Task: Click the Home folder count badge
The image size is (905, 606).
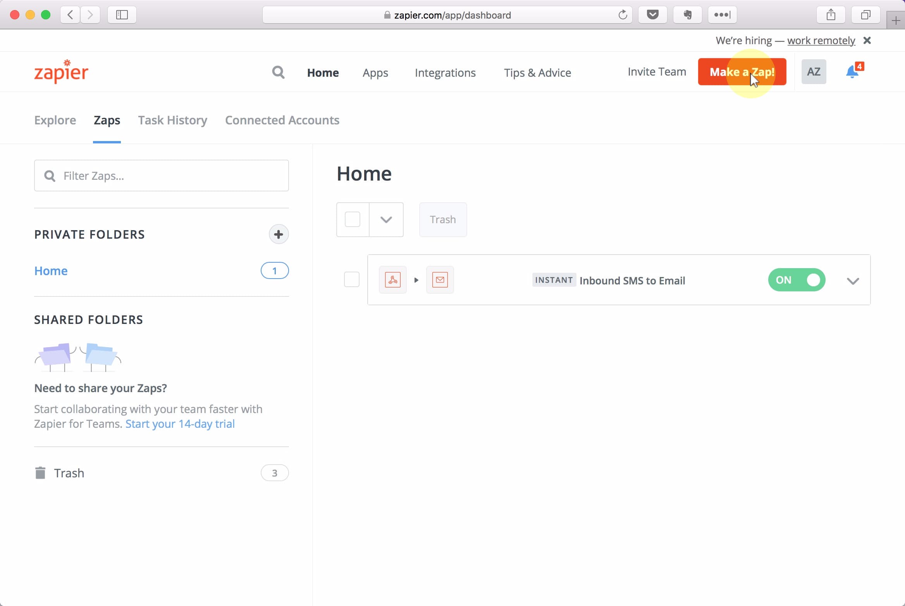Action: (275, 270)
